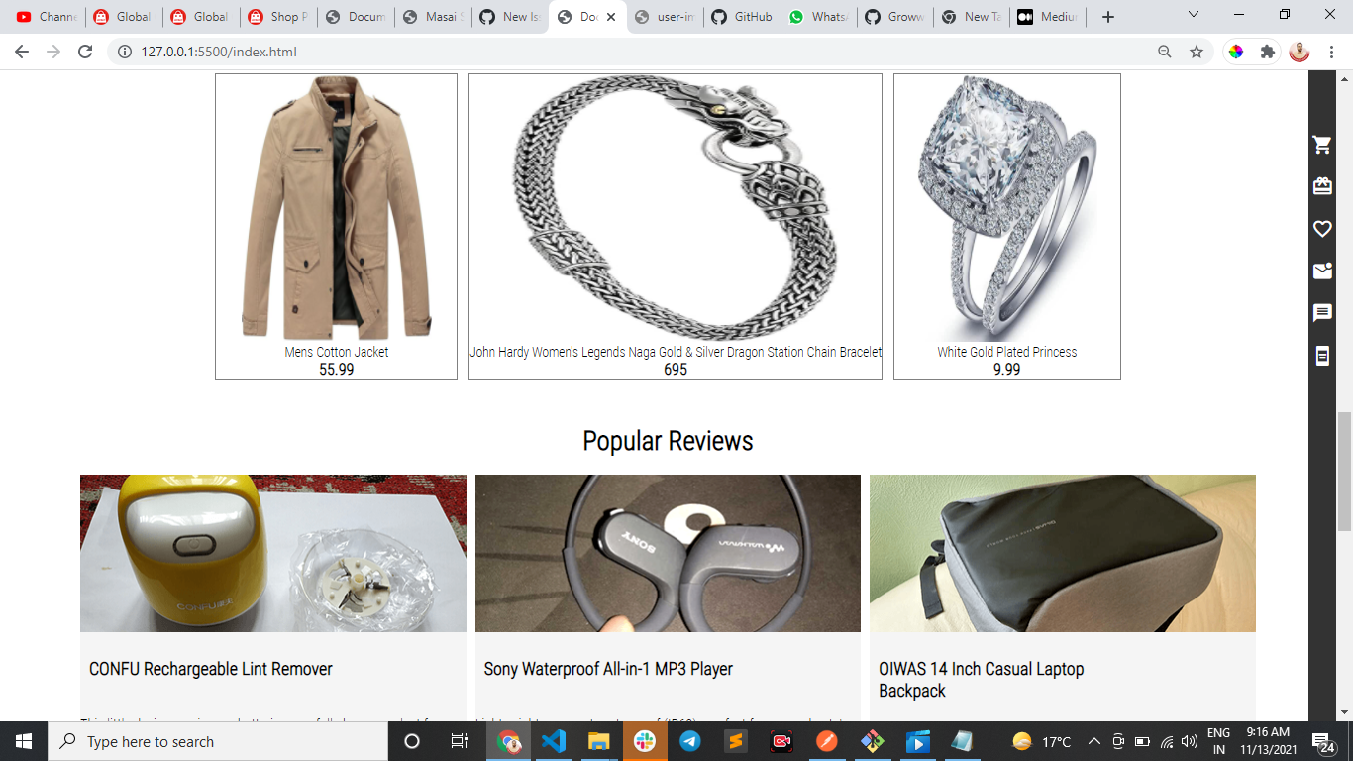Click the weather 17°C widget

pyautogui.click(x=1042, y=741)
